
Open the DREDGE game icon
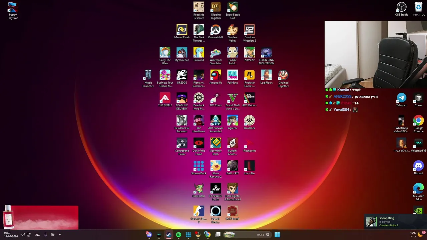pos(182,77)
